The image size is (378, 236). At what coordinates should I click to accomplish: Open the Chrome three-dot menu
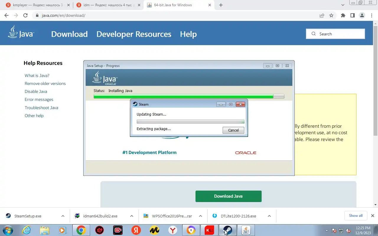(372, 15)
